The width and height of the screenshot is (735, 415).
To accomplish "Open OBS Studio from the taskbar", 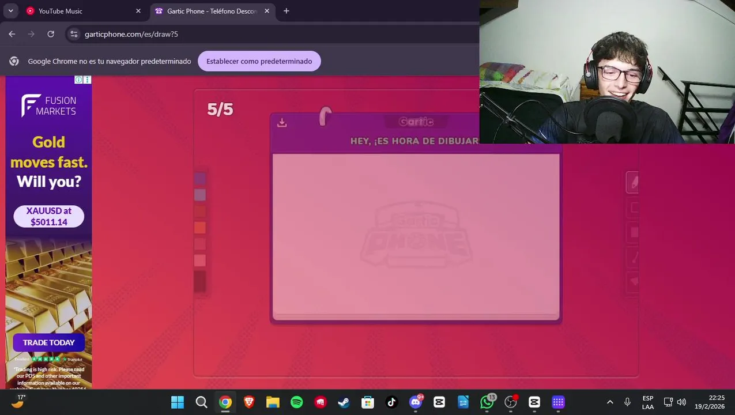I will point(511,402).
